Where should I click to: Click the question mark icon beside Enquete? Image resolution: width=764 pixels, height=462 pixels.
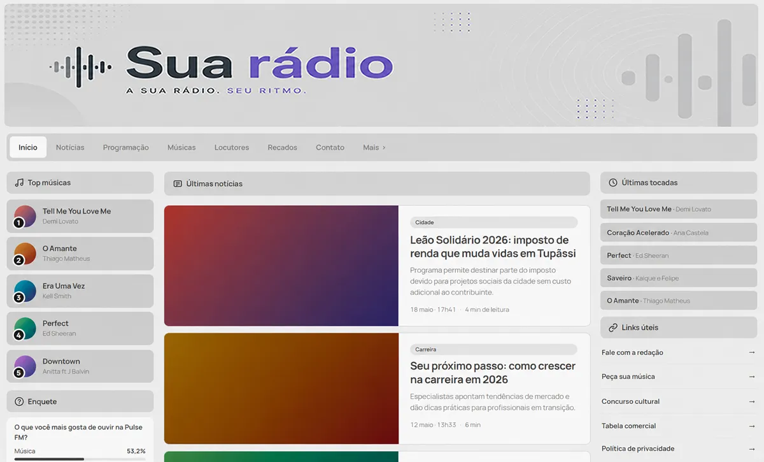[20, 401]
